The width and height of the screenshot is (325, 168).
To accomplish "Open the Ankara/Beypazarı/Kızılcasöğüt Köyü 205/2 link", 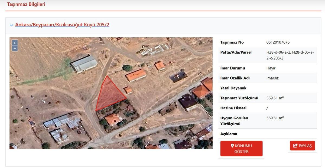I will 62,25.
